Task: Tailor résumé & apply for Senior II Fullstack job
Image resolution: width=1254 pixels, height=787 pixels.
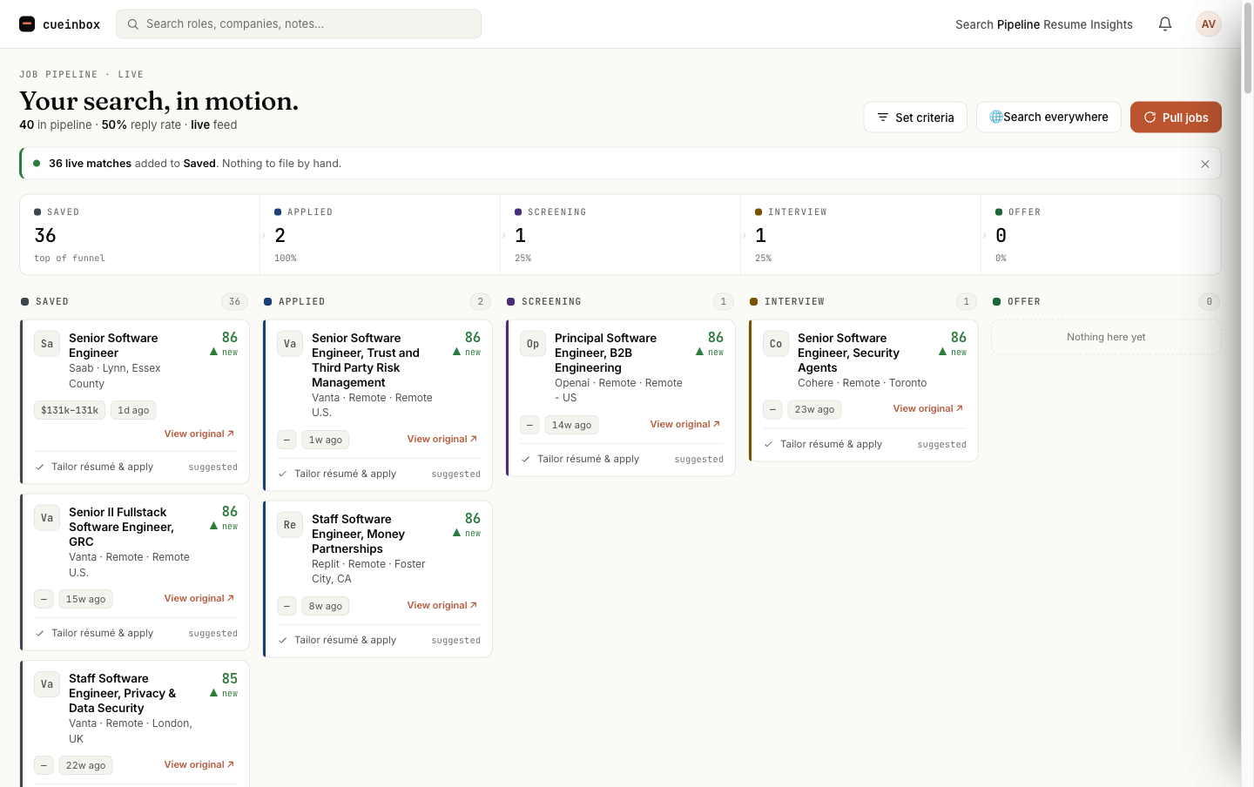Action: pos(136,633)
